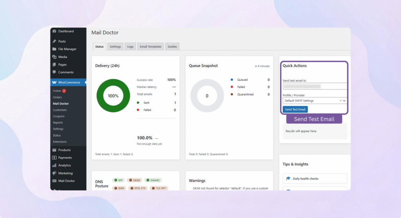Click the WooCommerce logo icon

coord(54,83)
